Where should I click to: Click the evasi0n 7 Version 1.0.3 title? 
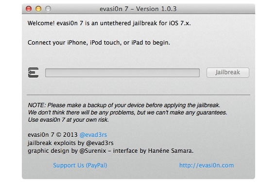coord(138,9)
